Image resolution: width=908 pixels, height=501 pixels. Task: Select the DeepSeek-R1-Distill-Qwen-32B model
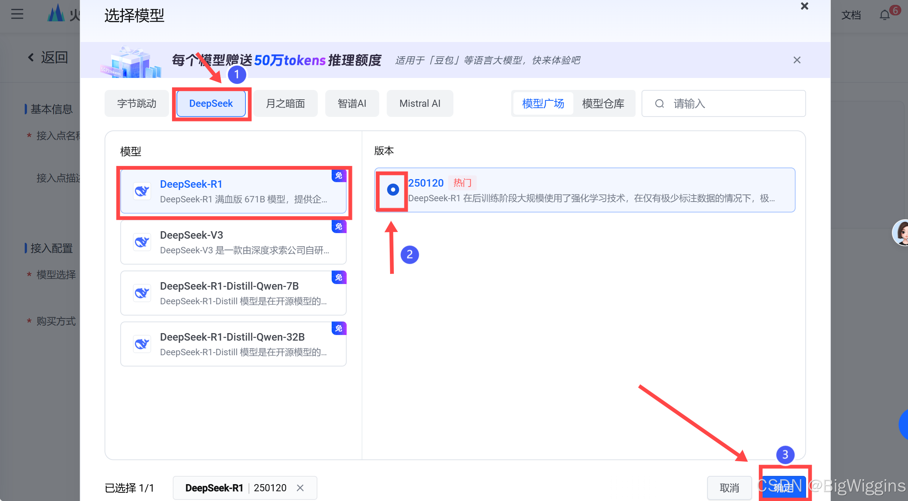(x=233, y=344)
